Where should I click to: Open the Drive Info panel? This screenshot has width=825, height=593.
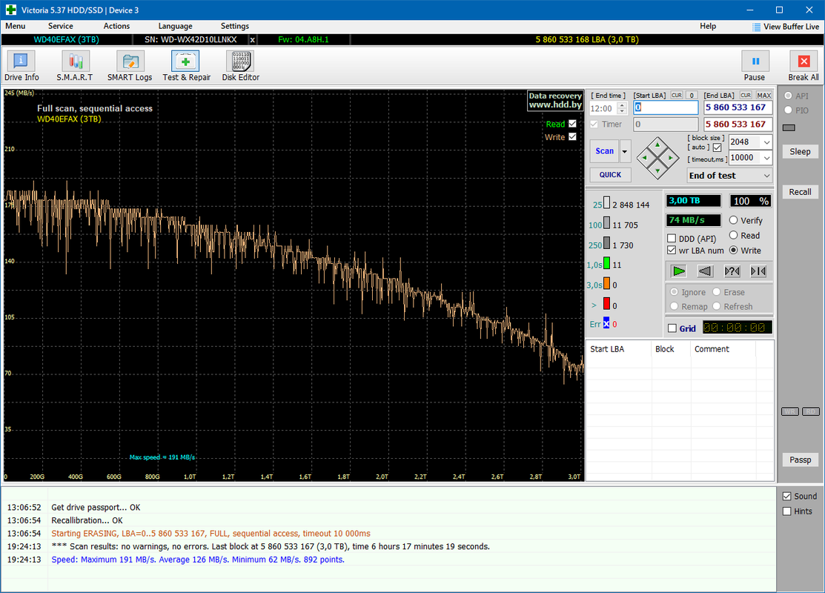click(21, 65)
